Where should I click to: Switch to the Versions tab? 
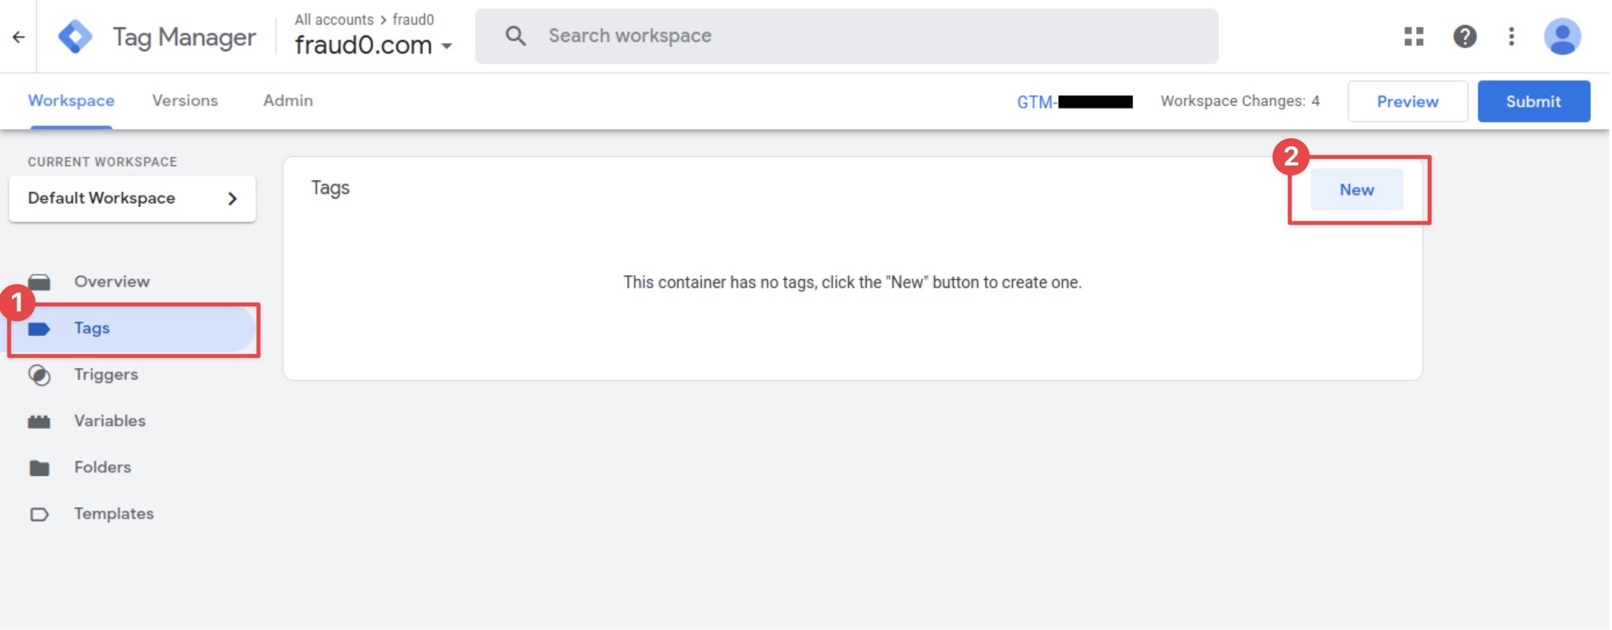(184, 101)
